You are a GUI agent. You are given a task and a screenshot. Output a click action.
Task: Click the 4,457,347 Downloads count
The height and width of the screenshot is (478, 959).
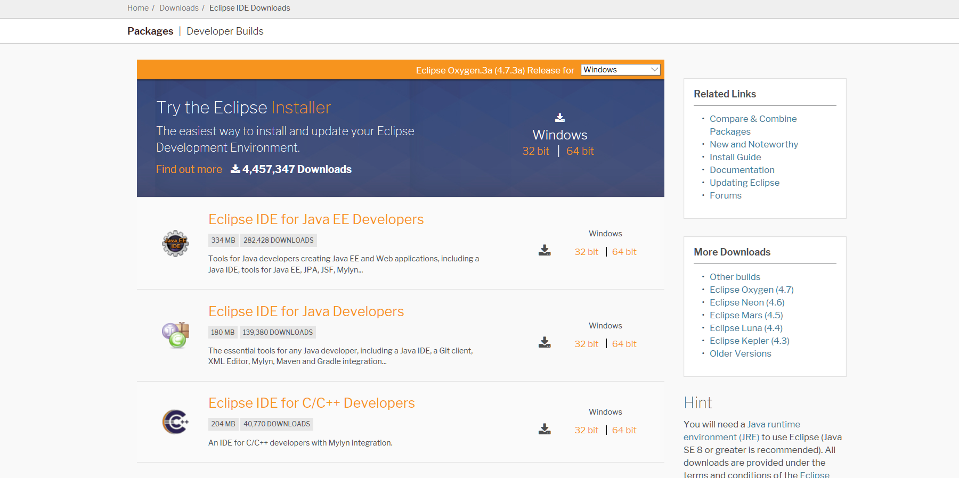point(291,169)
